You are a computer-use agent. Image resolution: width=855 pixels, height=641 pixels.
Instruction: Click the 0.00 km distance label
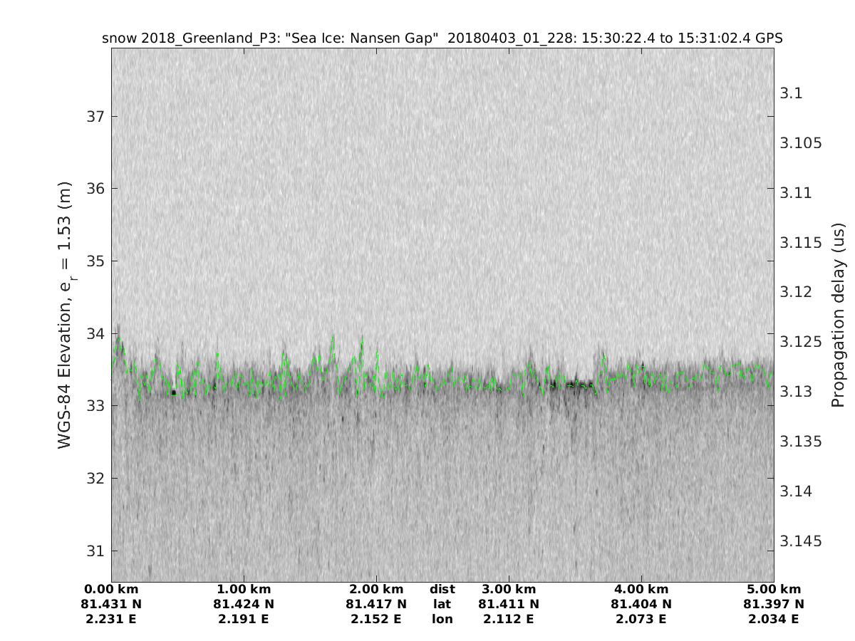(111, 589)
